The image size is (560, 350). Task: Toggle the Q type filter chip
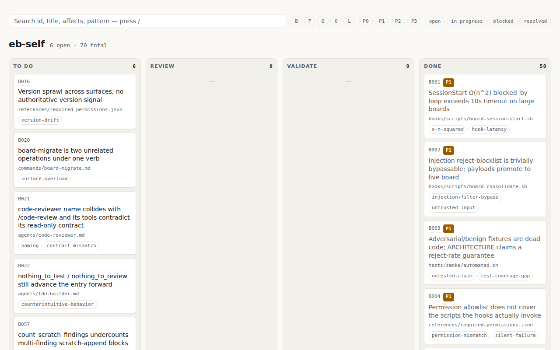[323, 21]
